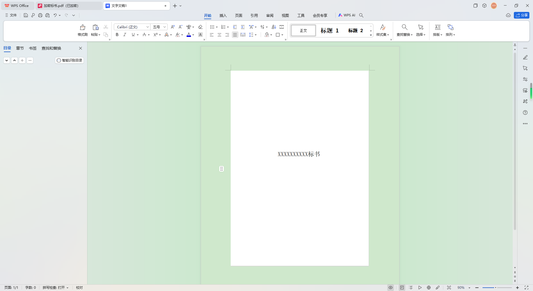The image size is (533, 291).
Task: Click the clear formatting eraser icon
Action: tap(200, 27)
